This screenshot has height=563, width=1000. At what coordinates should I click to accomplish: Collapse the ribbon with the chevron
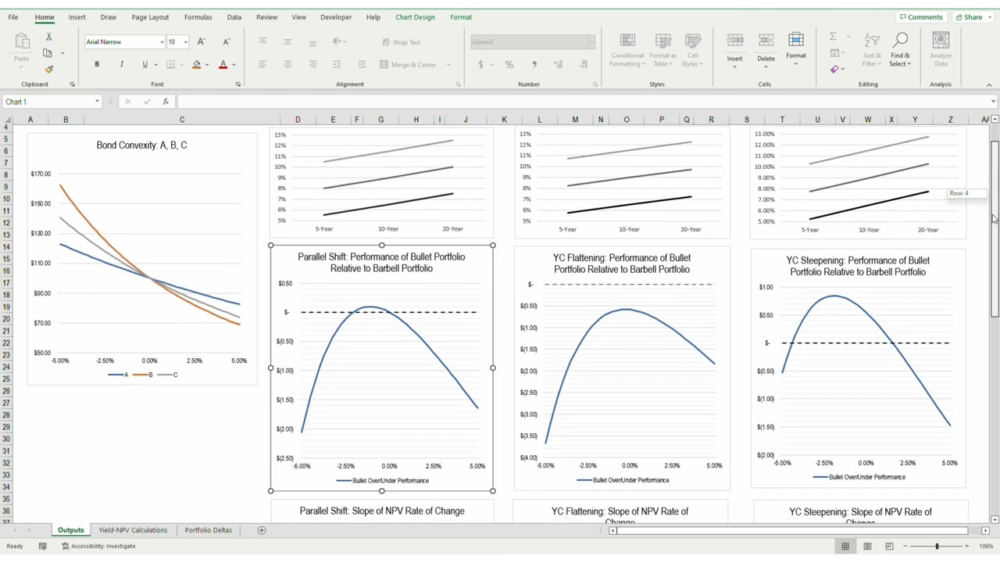(x=989, y=84)
